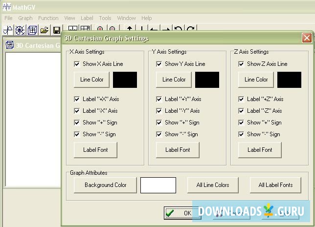Open the Help menu
The width and height of the screenshot is (315, 227).
tap(146, 18)
